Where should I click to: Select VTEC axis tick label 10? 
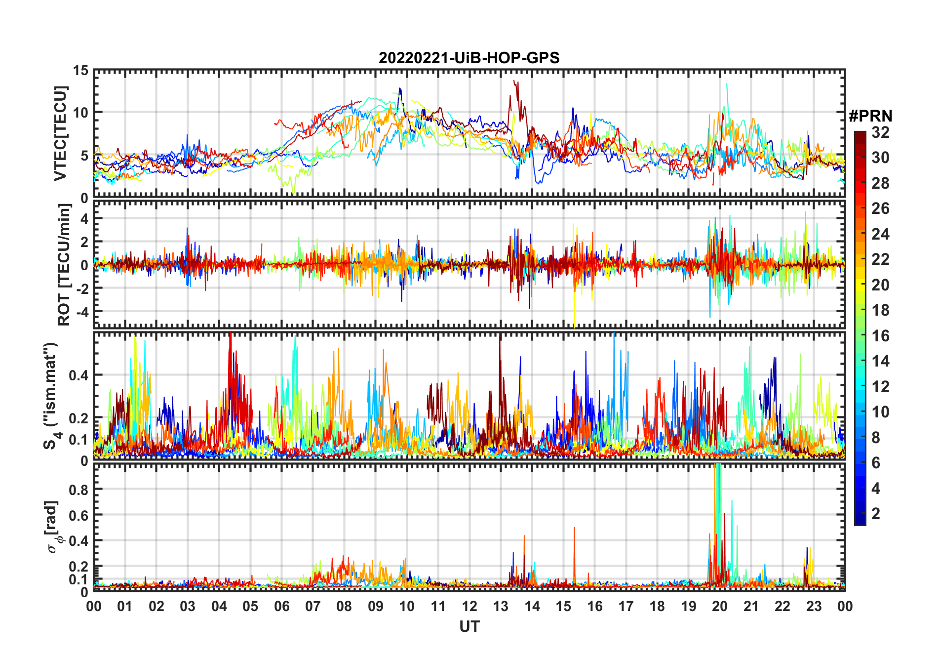[80, 113]
